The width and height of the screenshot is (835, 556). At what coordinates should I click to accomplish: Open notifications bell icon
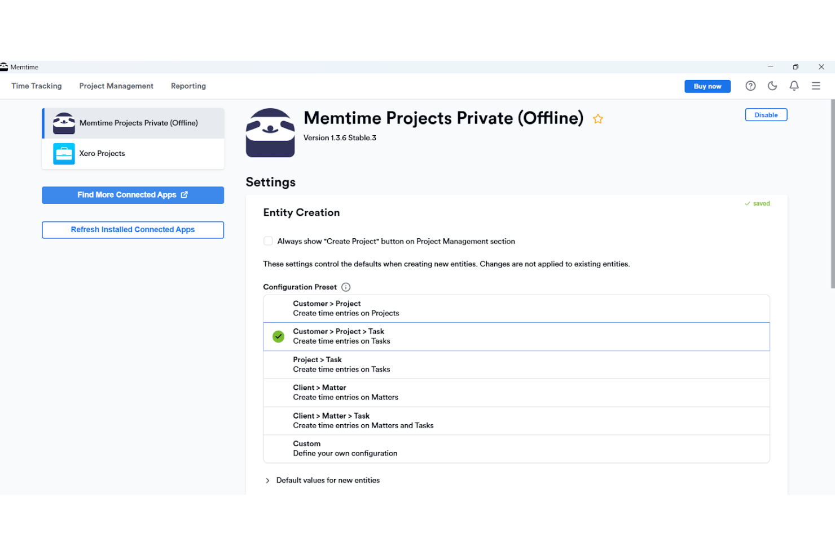tap(794, 86)
